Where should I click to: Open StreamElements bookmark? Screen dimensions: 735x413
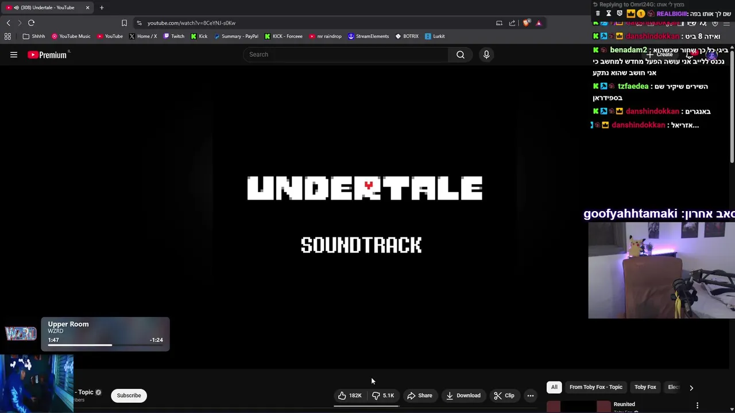[369, 36]
